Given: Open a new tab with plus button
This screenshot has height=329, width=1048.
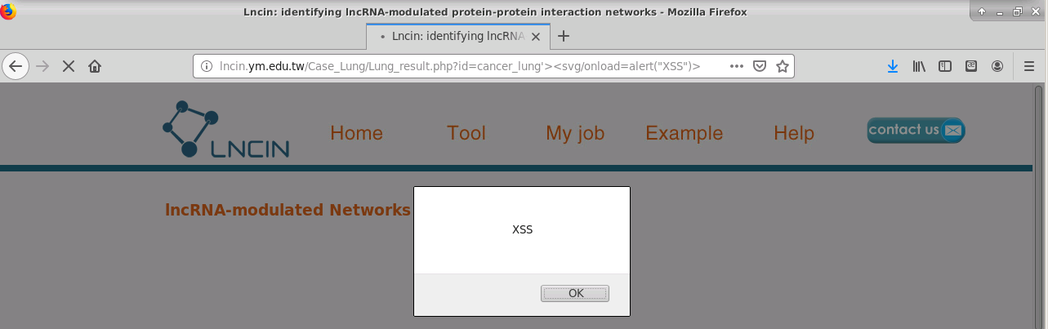Looking at the screenshot, I should [563, 36].
